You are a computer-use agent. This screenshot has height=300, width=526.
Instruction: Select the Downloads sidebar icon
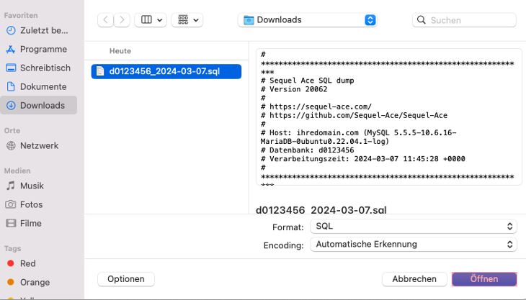tap(11, 106)
